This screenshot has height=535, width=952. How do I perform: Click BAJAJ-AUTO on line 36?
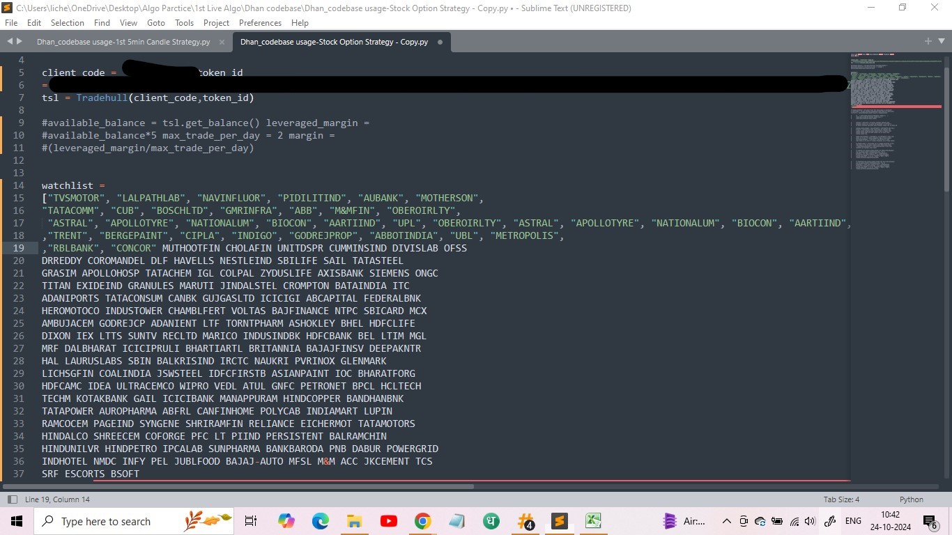click(x=254, y=461)
